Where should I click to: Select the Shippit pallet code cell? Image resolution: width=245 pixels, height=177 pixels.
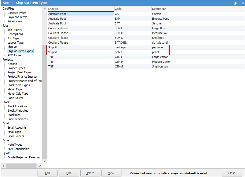pos(133,52)
